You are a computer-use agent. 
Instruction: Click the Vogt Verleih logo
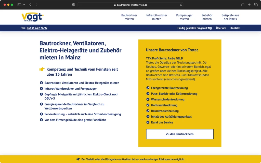[32, 17]
